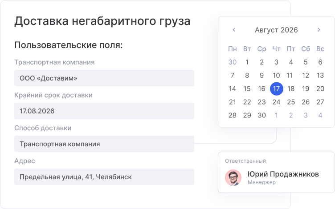Click the Транспортная компания field with ООО «Доставим»

[x=104, y=78]
